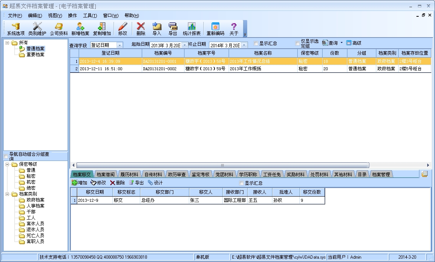Image resolution: width=435 pixels, height=262 pixels.
Task: Select 政府档案 folder under 档案类别
Action: click(x=35, y=200)
